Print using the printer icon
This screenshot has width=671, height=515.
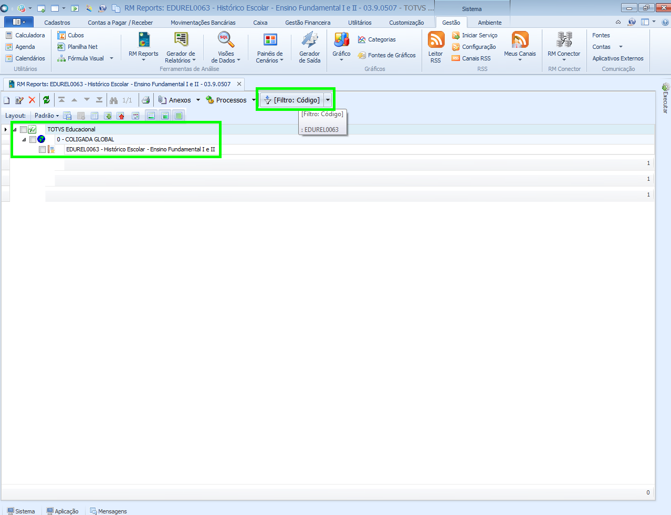[x=146, y=100]
